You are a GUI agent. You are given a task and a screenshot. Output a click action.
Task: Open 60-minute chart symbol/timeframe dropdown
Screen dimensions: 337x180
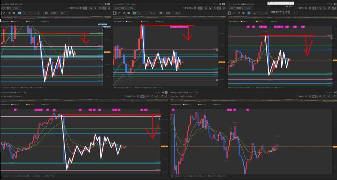coord(12,96)
